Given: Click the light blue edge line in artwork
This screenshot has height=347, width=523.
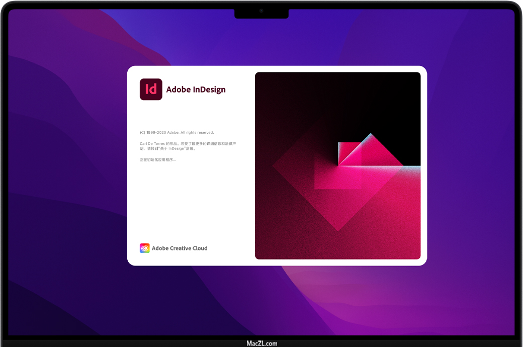Looking at the screenshot, I should 411,167.
